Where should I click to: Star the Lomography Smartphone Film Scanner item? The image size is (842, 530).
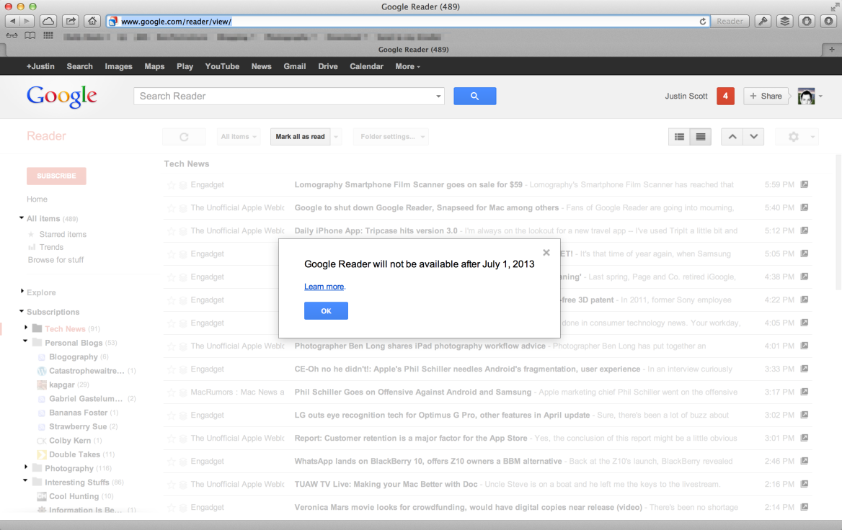coord(172,185)
